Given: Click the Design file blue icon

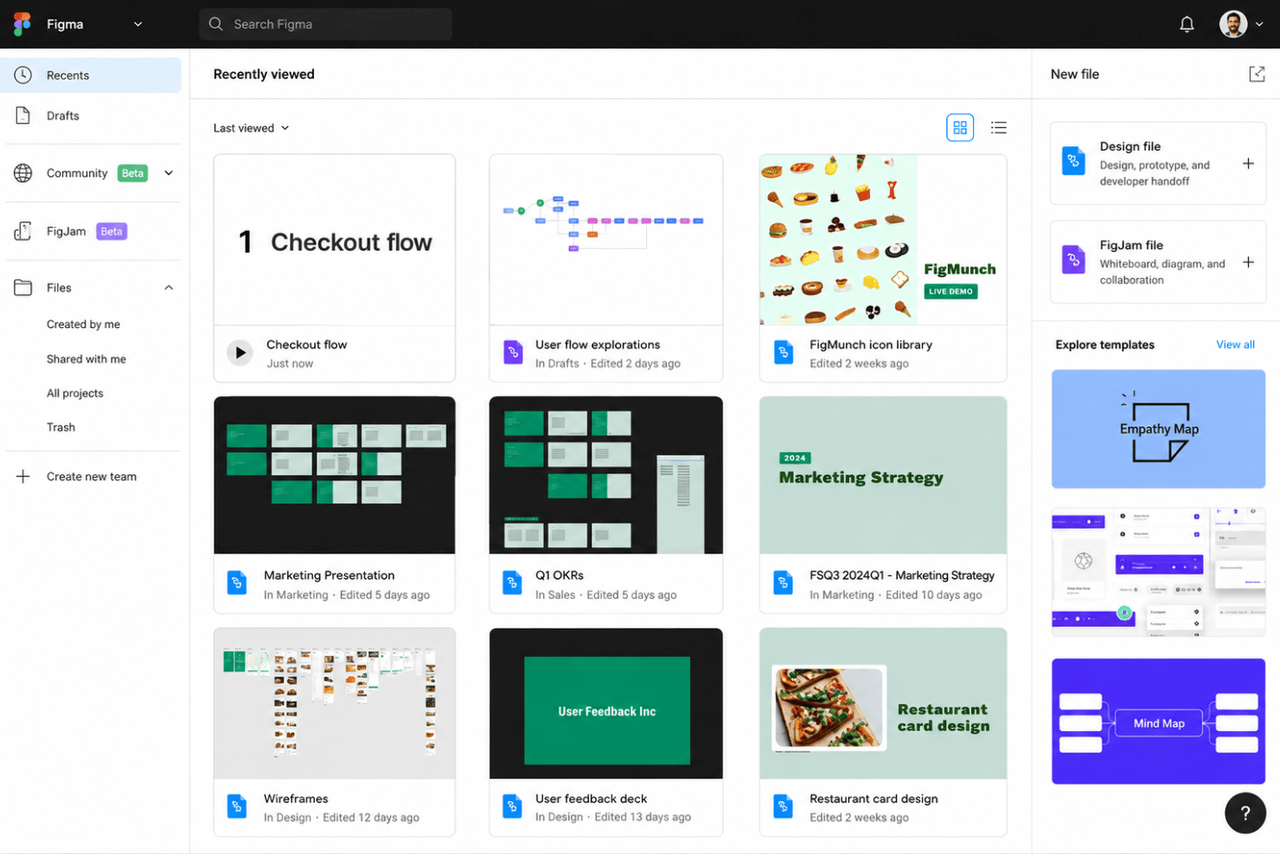Looking at the screenshot, I should coord(1073,161).
